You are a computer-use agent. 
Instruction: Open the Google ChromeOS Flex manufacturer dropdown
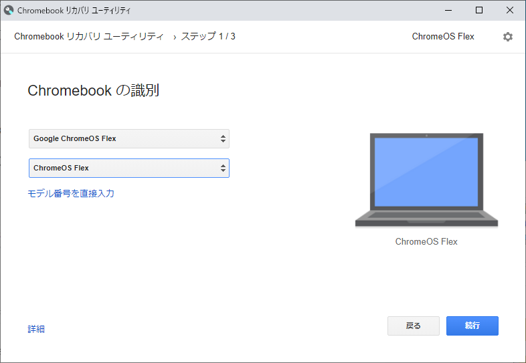(x=129, y=139)
